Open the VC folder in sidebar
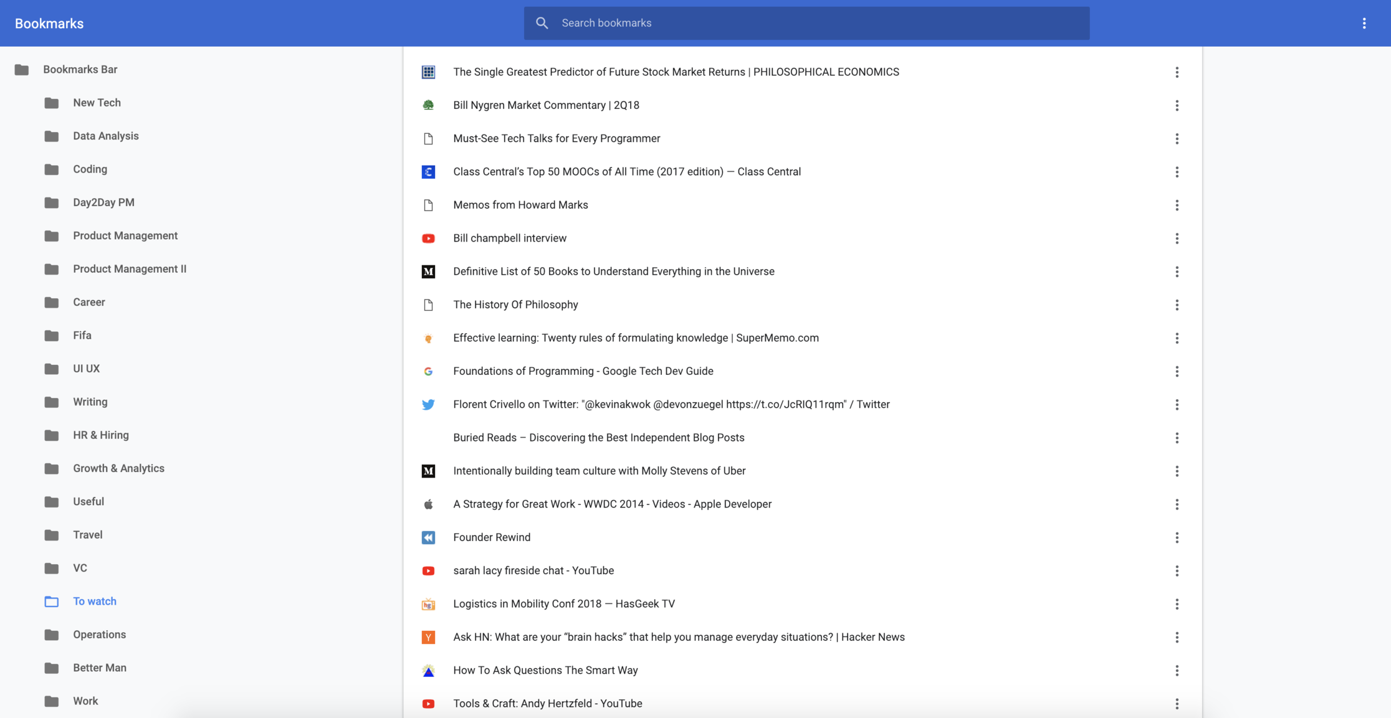This screenshot has height=718, width=1391. pos(80,568)
